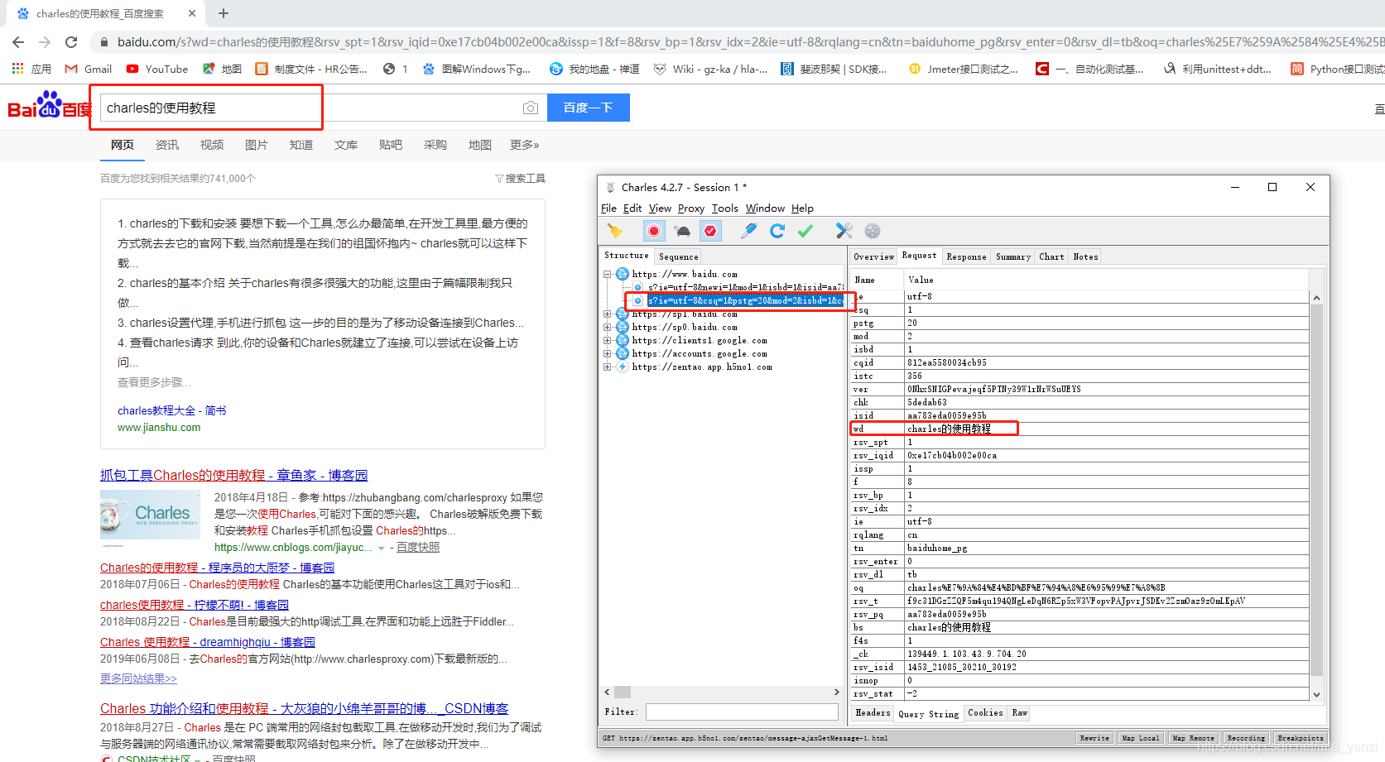Open 更多同站结果>> link
This screenshot has width=1385, height=762.
(138, 678)
